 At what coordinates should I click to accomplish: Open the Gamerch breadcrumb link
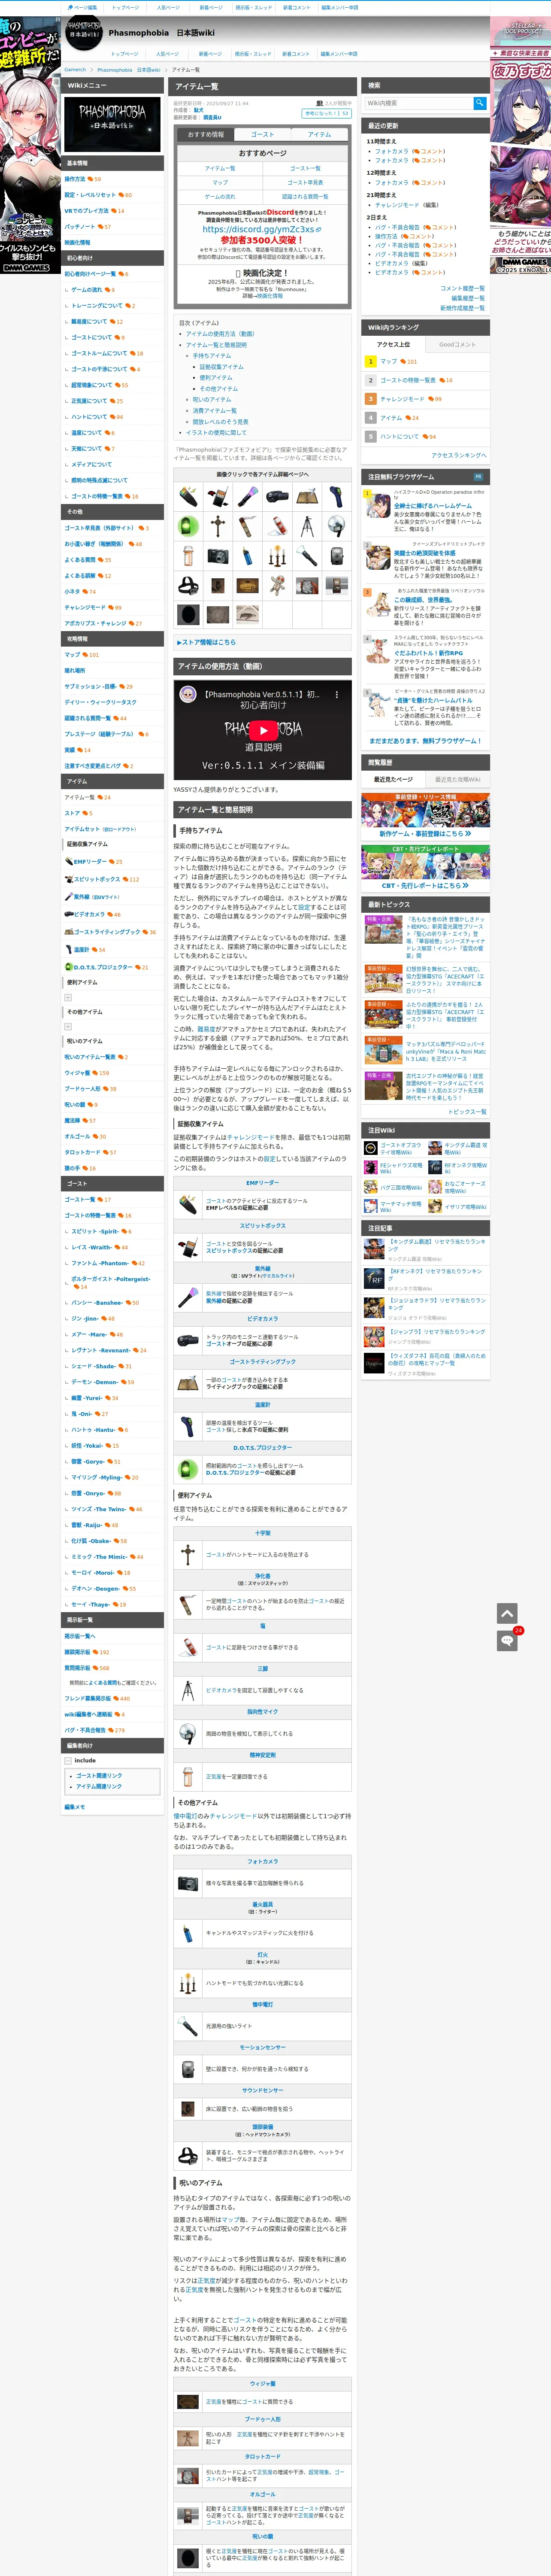(x=75, y=70)
